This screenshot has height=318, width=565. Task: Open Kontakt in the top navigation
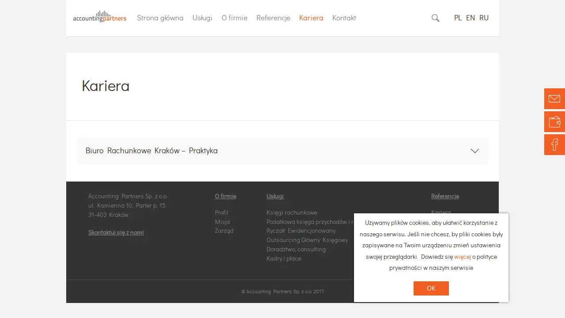pyautogui.click(x=344, y=18)
